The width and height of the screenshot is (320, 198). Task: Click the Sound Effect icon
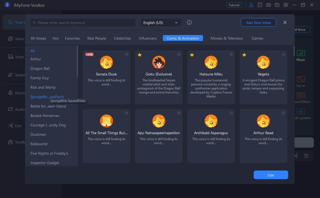pos(301,95)
